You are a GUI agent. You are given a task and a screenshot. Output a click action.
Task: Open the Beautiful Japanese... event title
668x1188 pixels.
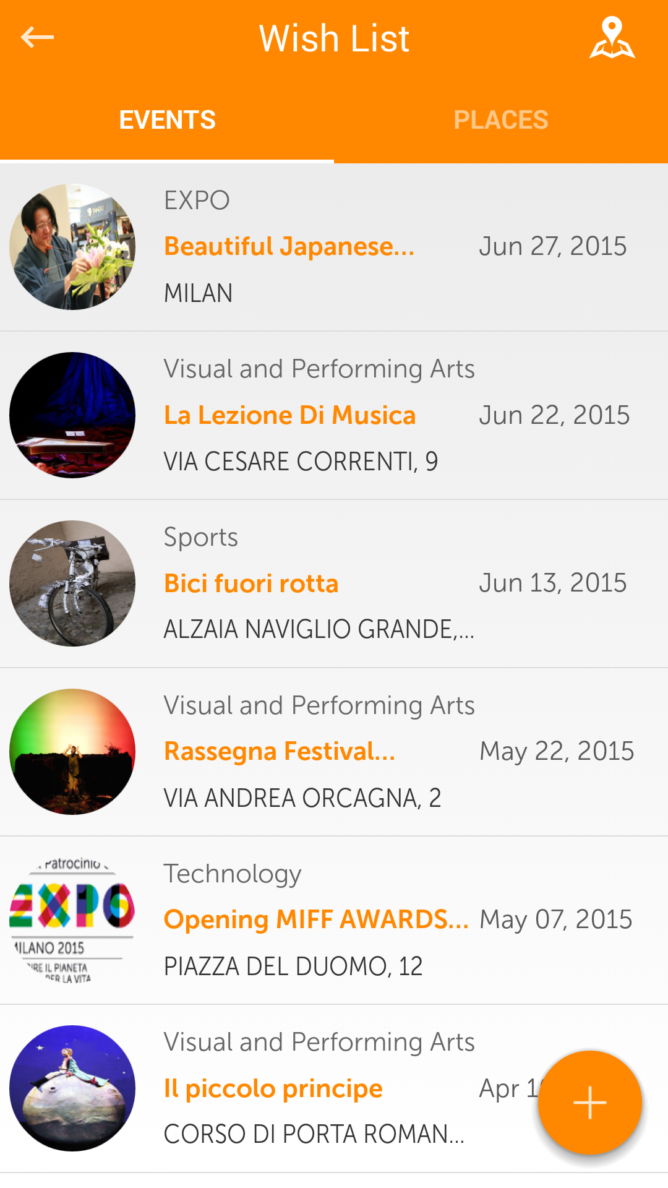[x=289, y=247]
